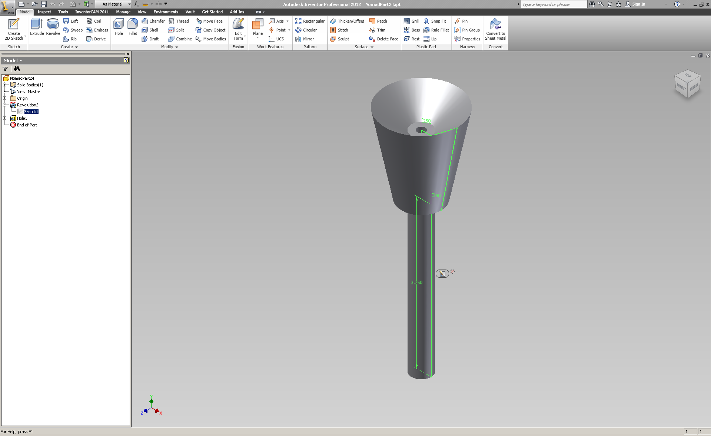
Task: Select the Stitch surface tool
Action: click(x=339, y=30)
